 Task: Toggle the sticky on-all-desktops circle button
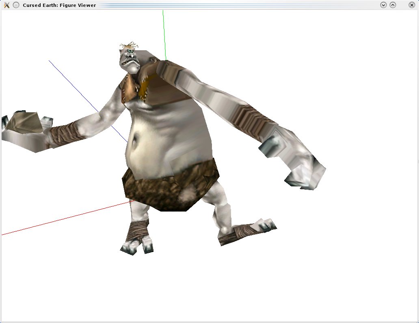16,5
